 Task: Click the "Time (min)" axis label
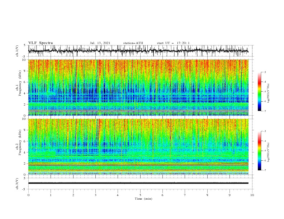[x=143, y=199]
